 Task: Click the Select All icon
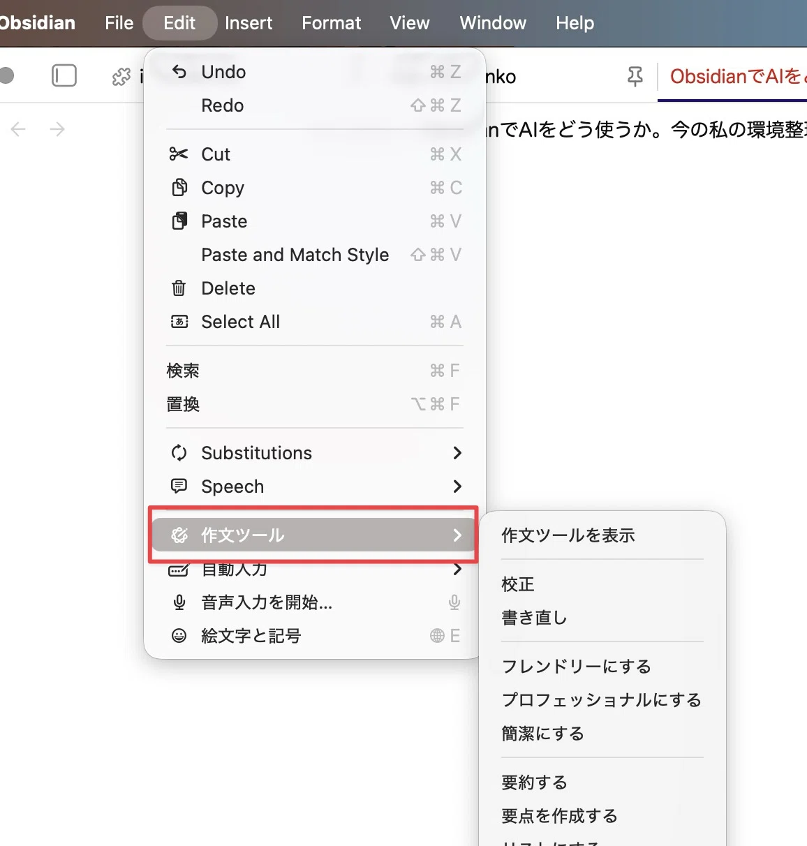[x=179, y=322]
